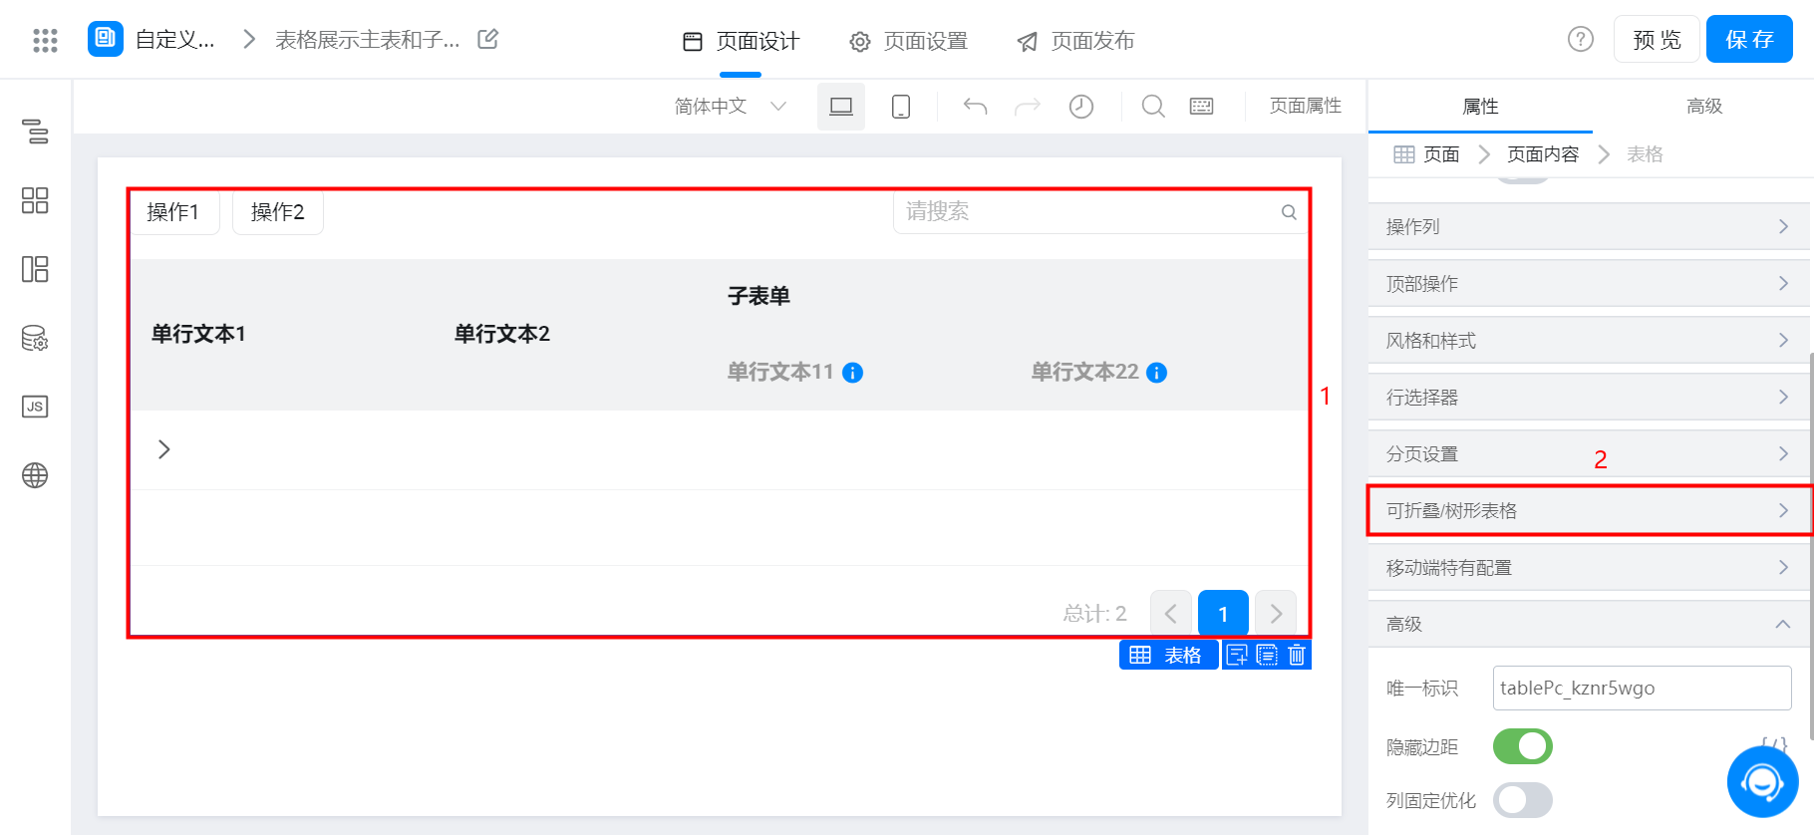Viewport: 1814px width, 835px height.
Task: Click the 唯一标识 input field
Action: click(1641, 688)
